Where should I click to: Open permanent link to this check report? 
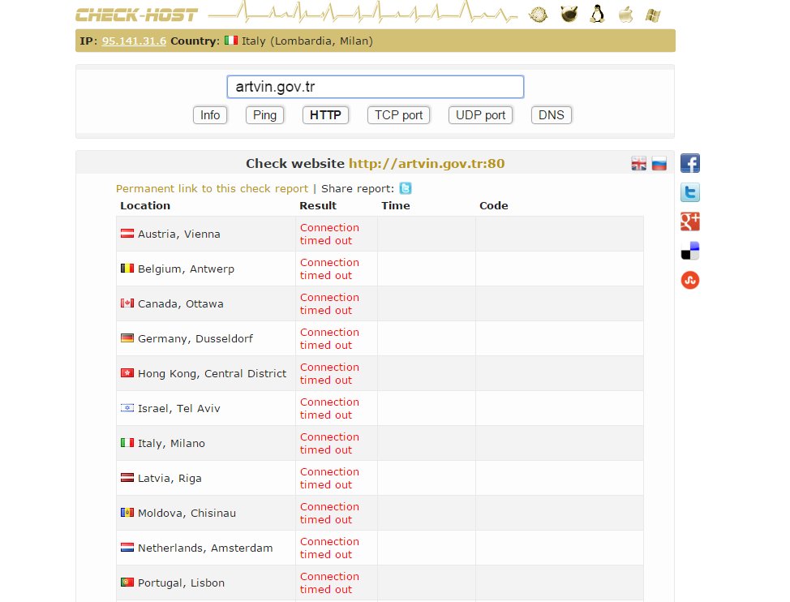tap(212, 188)
